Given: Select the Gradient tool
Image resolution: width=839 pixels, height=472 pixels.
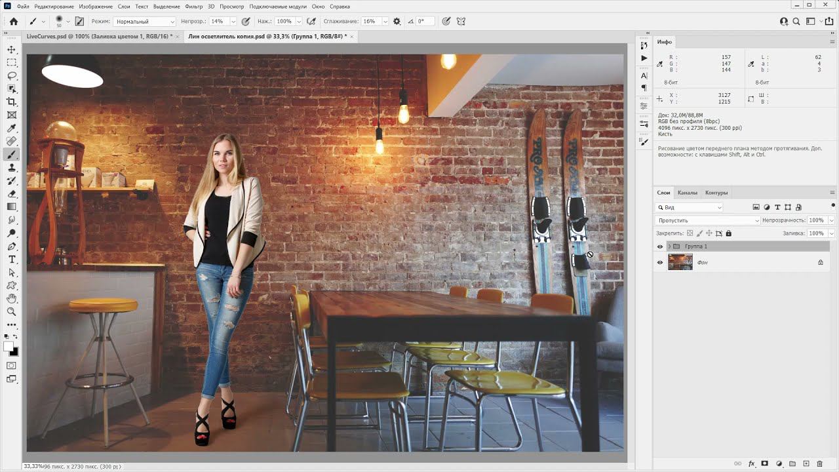Looking at the screenshot, I should click(x=12, y=207).
